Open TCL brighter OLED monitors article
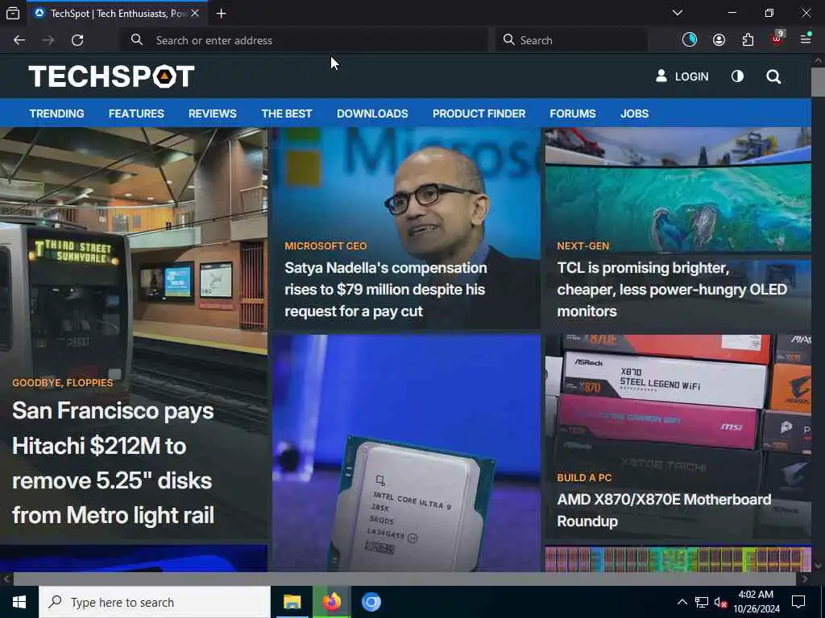 672,290
